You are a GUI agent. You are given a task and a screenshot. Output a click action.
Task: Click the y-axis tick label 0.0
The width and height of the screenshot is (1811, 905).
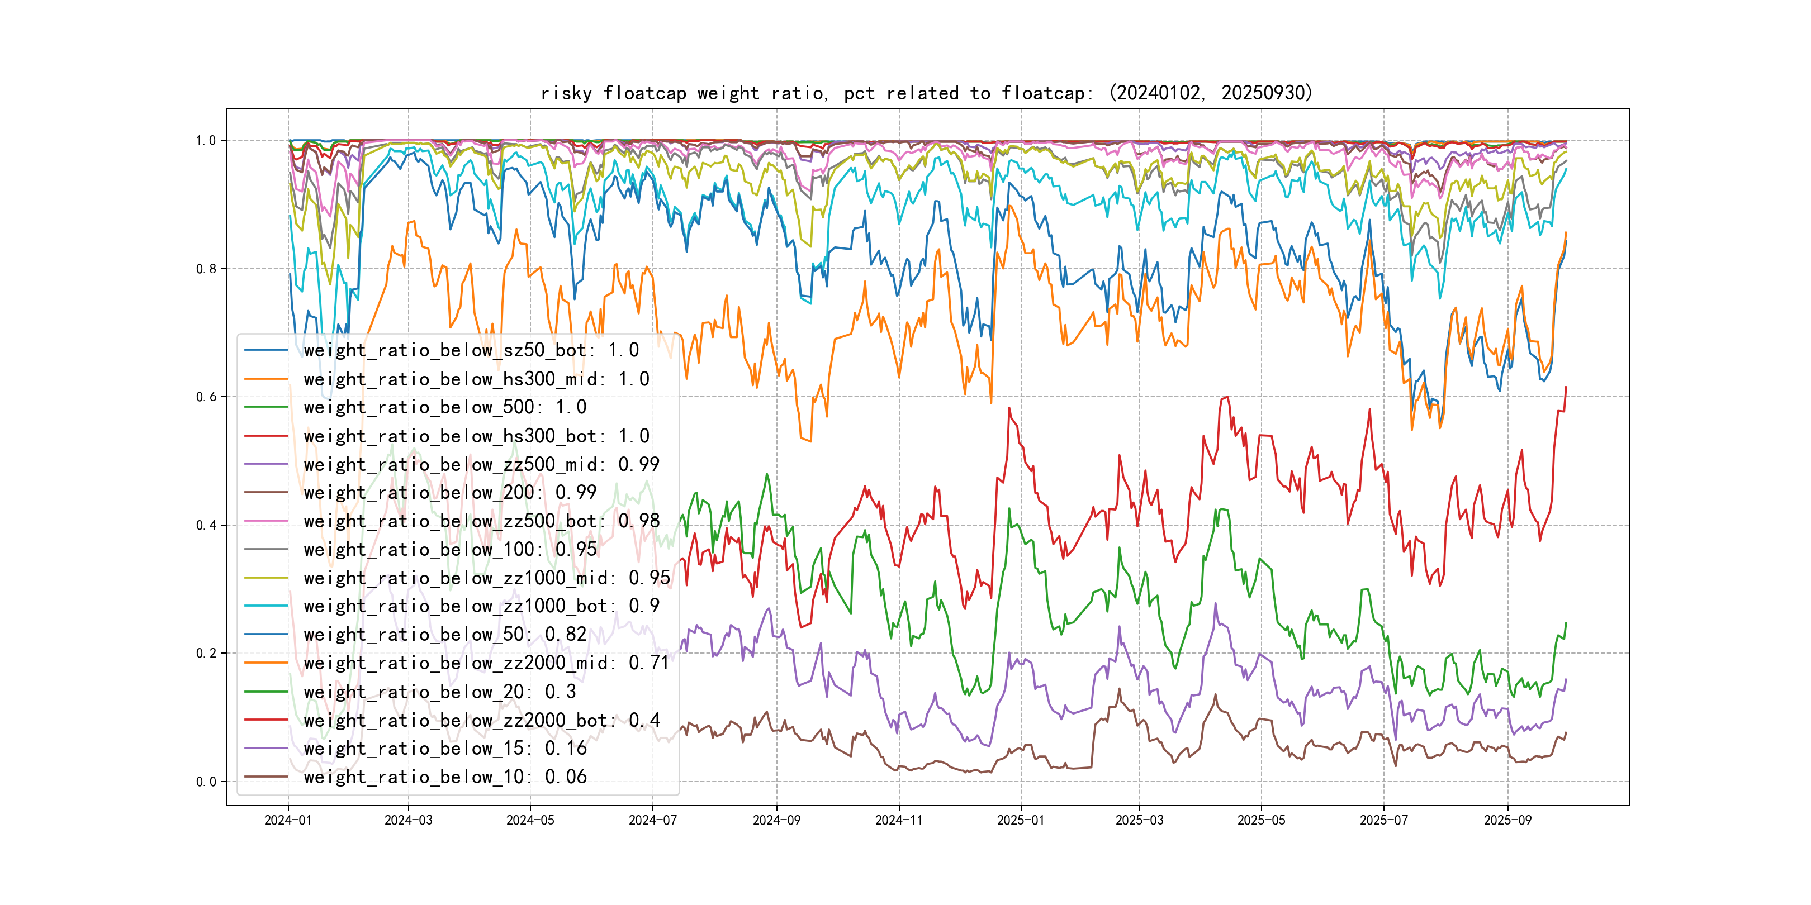tap(206, 782)
